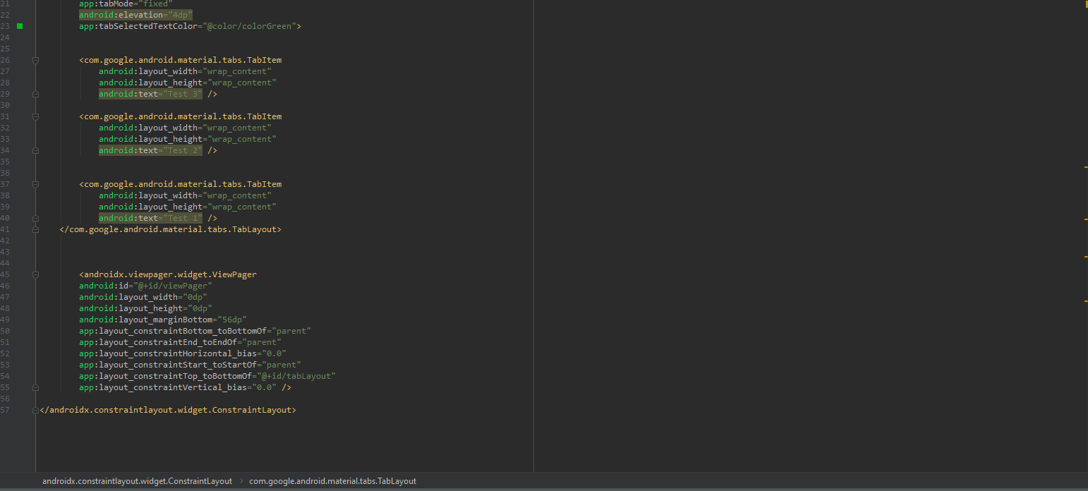The width and height of the screenshot is (1088, 491).
Task: Click the layout_constraintBottom_toBottomOf attribute
Action: pyautogui.click(x=172, y=331)
